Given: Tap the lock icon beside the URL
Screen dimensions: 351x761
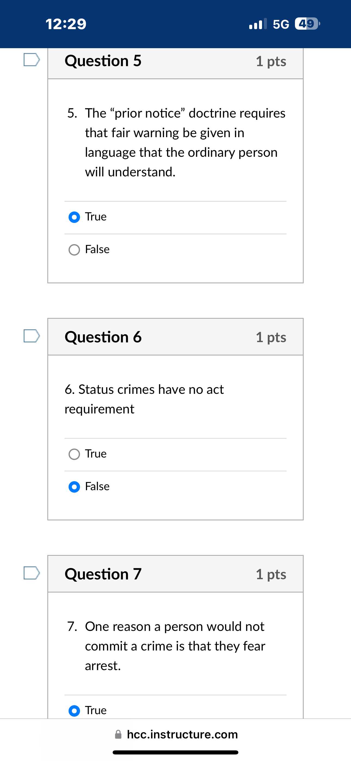Looking at the screenshot, I should [x=118, y=734].
